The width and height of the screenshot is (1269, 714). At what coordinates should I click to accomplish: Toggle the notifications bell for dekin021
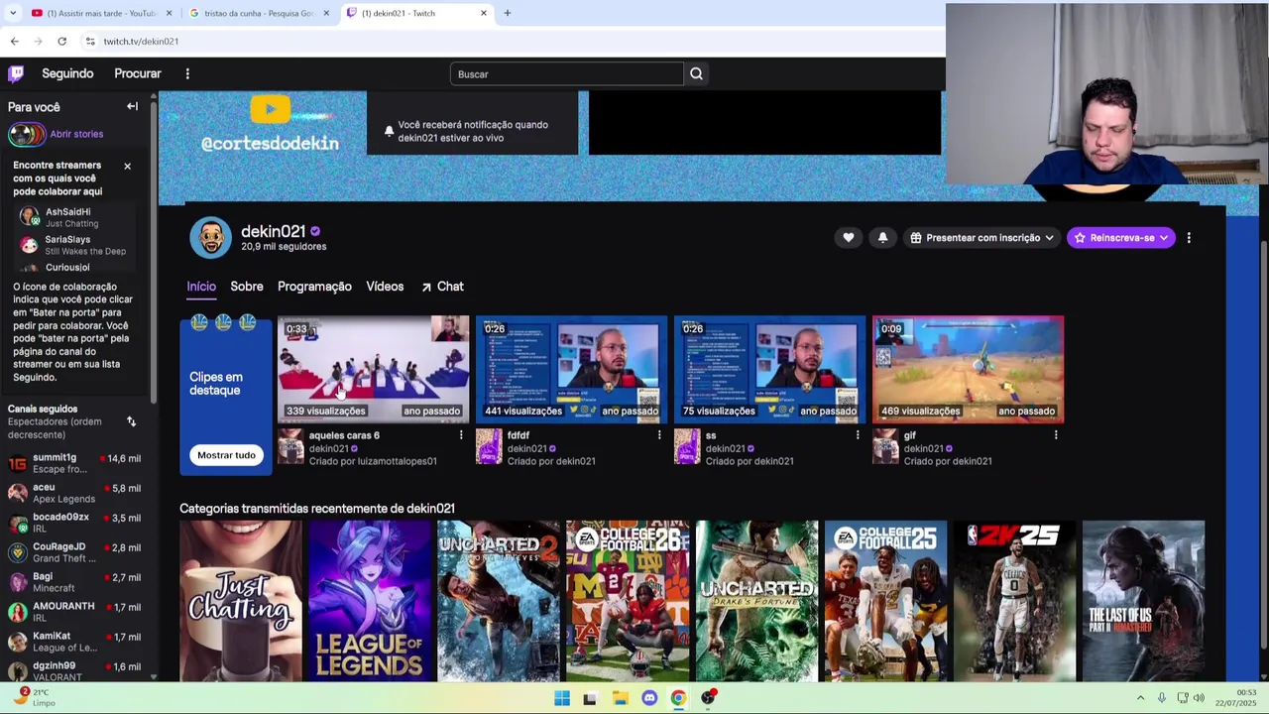pos(882,238)
